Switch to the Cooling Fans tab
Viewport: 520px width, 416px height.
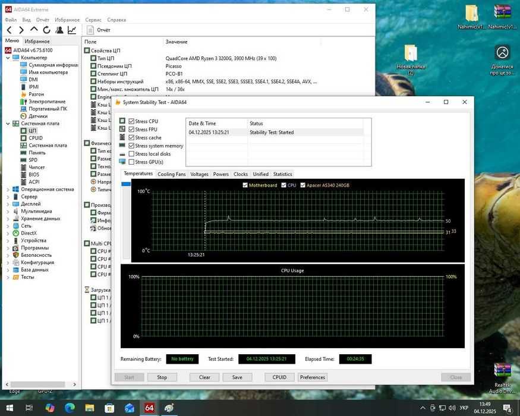(172, 174)
